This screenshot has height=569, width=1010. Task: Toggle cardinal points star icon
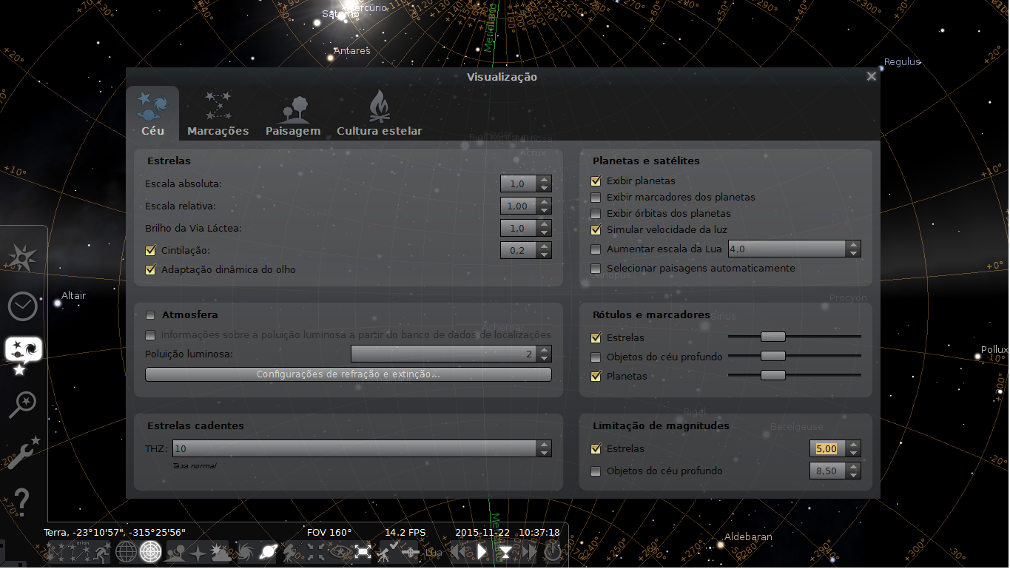[198, 552]
